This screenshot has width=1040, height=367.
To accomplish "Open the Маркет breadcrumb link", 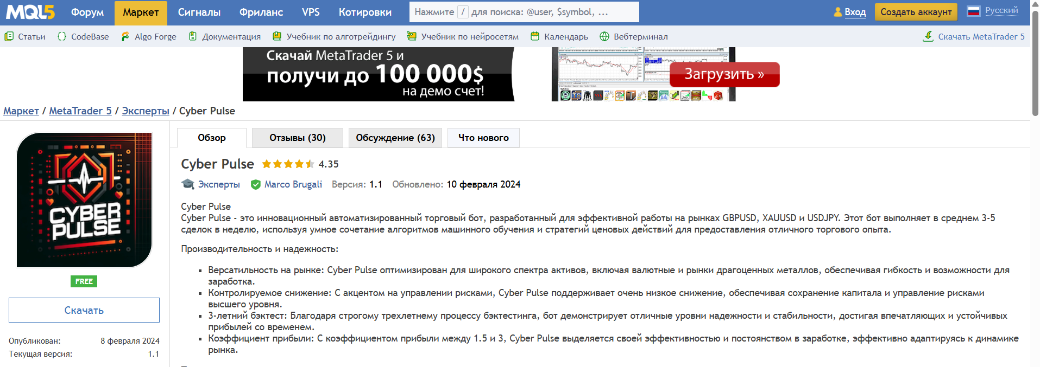I will point(21,111).
